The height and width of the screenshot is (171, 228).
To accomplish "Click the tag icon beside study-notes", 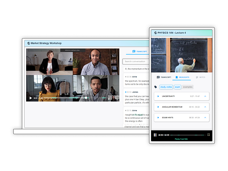I will pyautogui.click(x=155, y=87).
